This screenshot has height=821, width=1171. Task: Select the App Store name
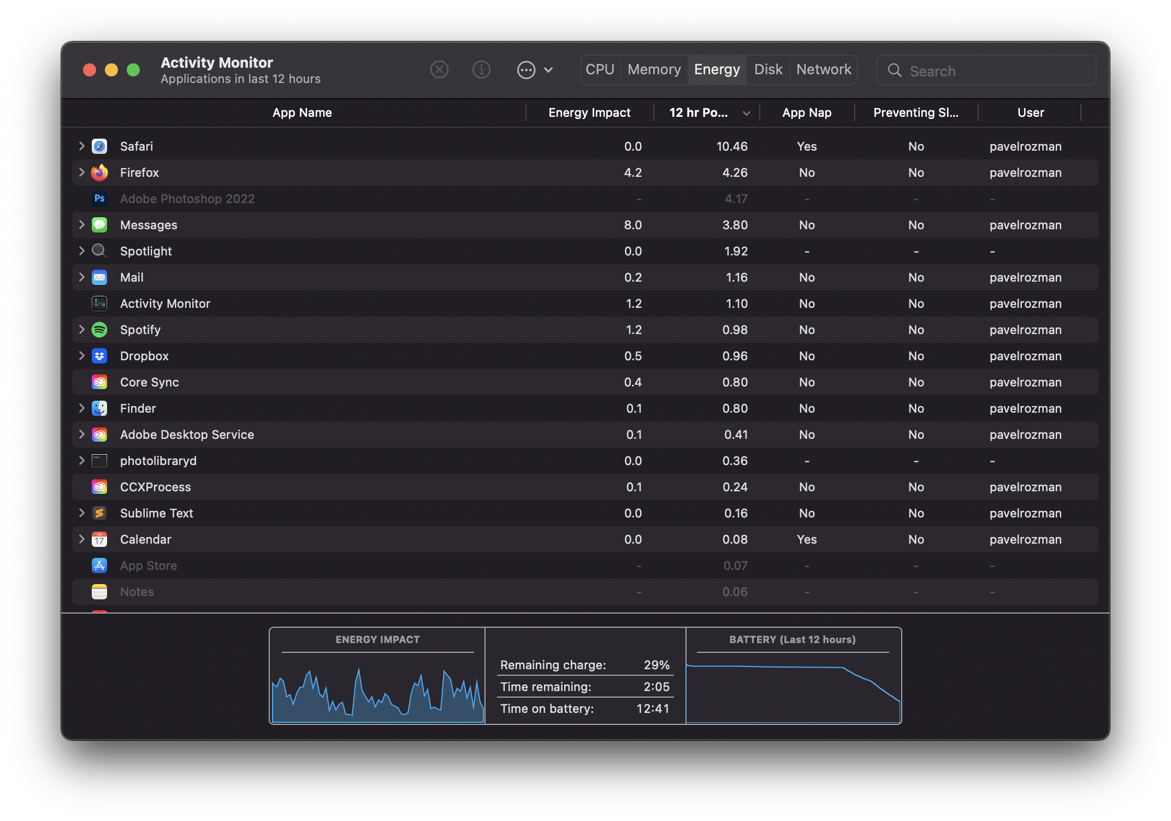(149, 566)
